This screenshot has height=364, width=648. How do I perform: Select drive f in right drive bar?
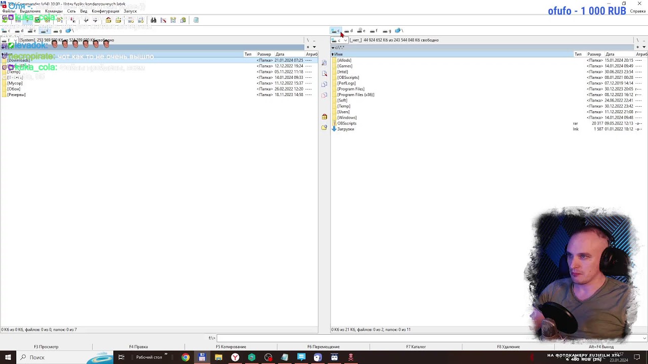[x=374, y=31]
